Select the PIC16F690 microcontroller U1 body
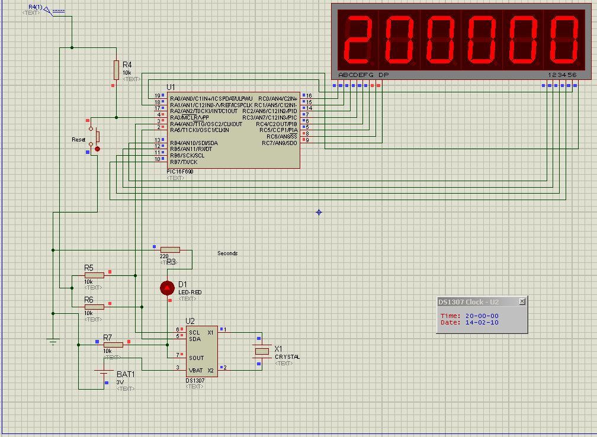Image resolution: width=597 pixels, height=437 pixels. (x=233, y=130)
